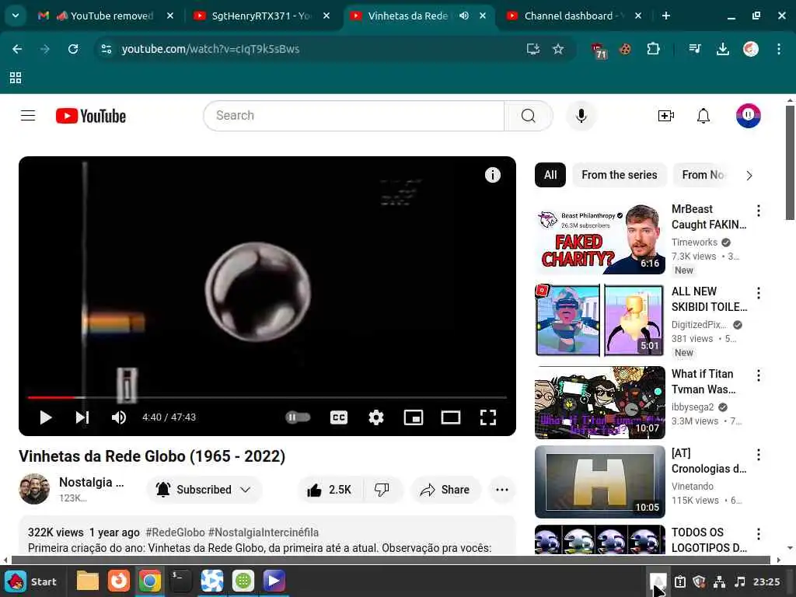This screenshot has width=796, height=597.
Task: Open What if Titan Tvman Was title
Action: pos(703,381)
